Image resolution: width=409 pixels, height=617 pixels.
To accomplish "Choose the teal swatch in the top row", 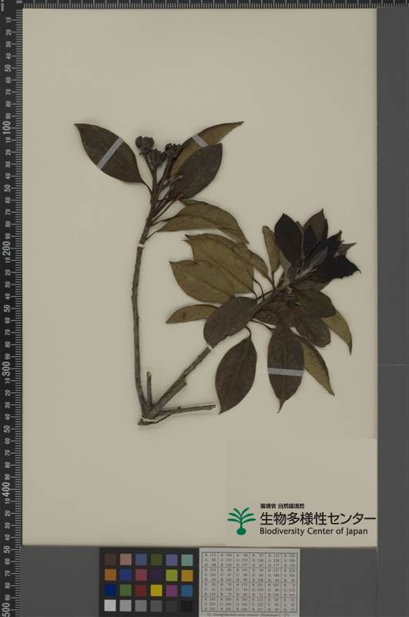I will point(187,560).
